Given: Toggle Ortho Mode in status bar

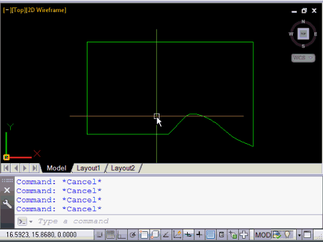Looking at the screenshot, I should [x=122, y=235].
